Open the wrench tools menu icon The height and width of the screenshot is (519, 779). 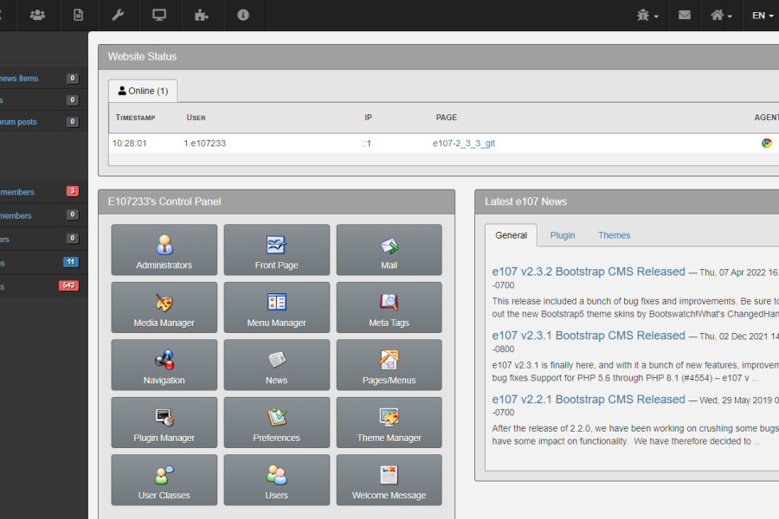pyautogui.click(x=118, y=15)
